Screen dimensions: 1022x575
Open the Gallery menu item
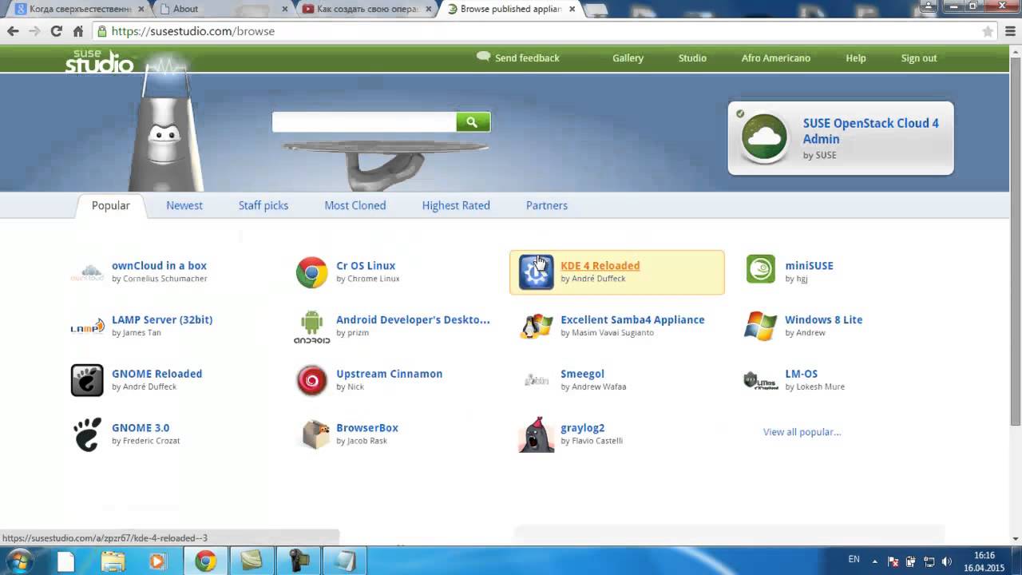point(628,58)
